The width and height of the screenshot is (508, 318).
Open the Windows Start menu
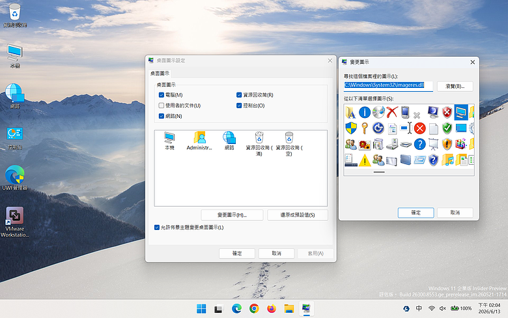(x=201, y=309)
